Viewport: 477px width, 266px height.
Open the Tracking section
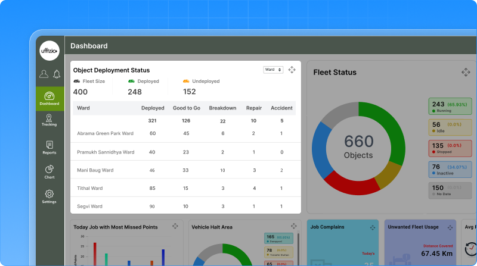click(49, 120)
